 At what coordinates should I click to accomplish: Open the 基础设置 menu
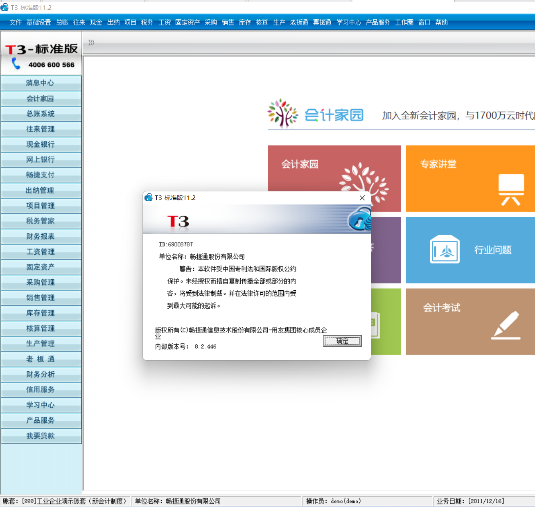click(38, 22)
